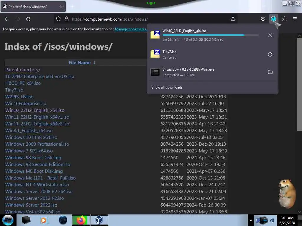The height and width of the screenshot is (226, 302).
Task: Download Windows 10 LTSB x64.iso
Action: pos(31,137)
